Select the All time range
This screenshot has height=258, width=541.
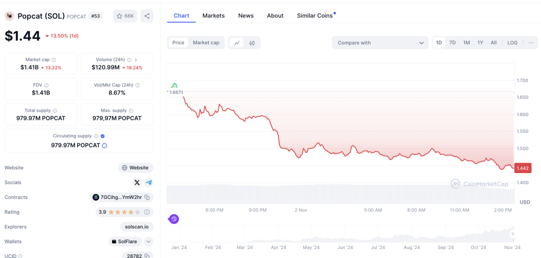click(x=494, y=43)
